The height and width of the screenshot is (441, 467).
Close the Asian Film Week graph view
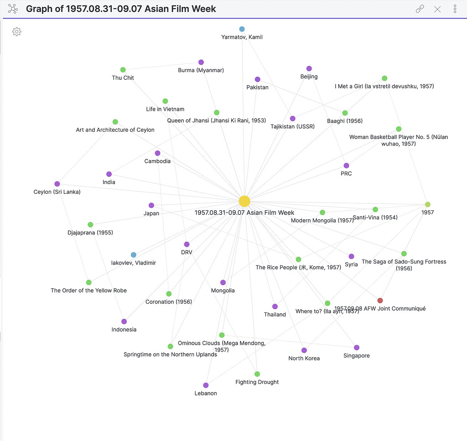point(437,9)
